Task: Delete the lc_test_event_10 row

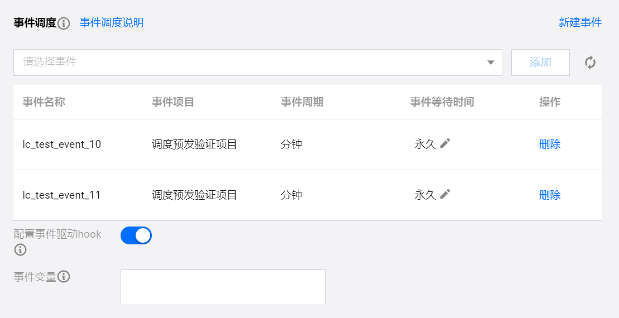Action: pyautogui.click(x=550, y=144)
